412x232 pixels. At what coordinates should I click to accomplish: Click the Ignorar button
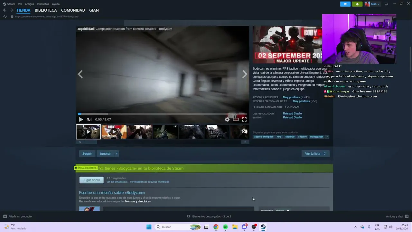click(x=105, y=154)
